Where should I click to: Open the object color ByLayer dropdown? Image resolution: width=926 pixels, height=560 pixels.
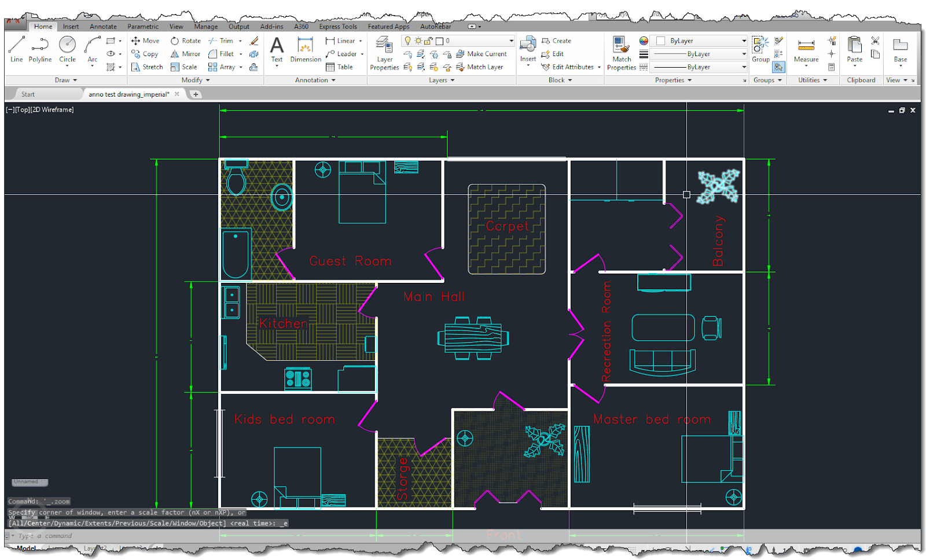[744, 40]
